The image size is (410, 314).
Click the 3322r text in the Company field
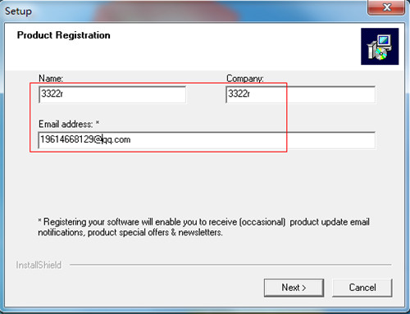point(239,93)
